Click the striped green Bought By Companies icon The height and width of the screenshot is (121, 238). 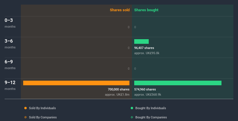(132, 117)
